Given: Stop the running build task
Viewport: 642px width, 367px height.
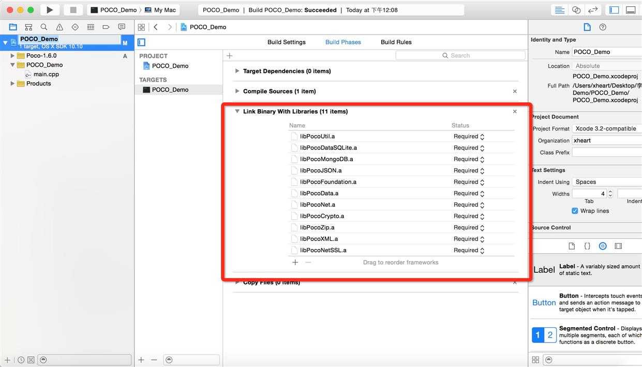Looking at the screenshot, I should [73, 10].
